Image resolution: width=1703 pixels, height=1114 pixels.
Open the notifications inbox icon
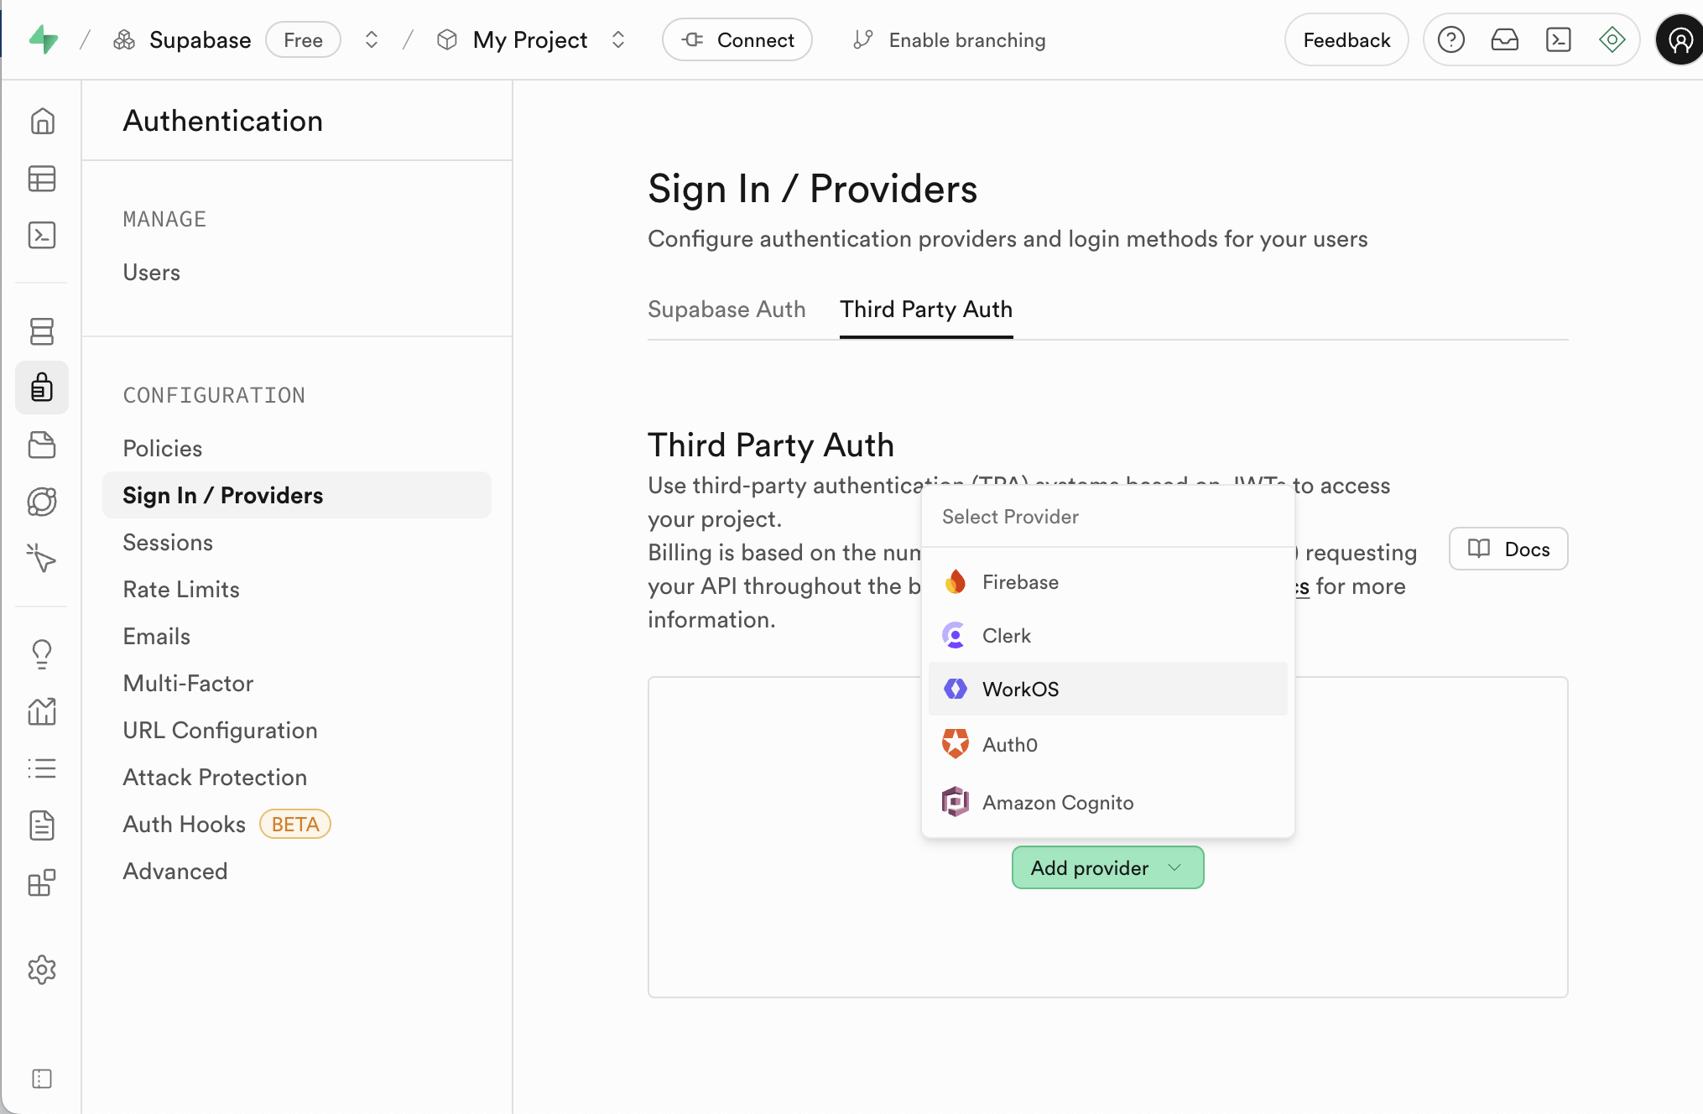pos(1504,39)
